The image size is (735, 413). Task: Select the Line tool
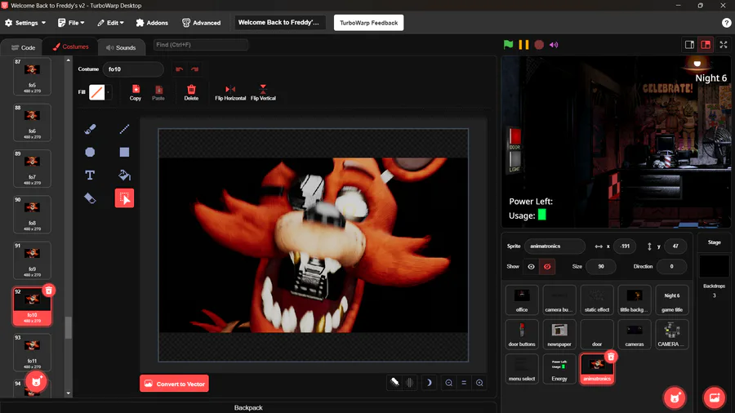[124, 129]
